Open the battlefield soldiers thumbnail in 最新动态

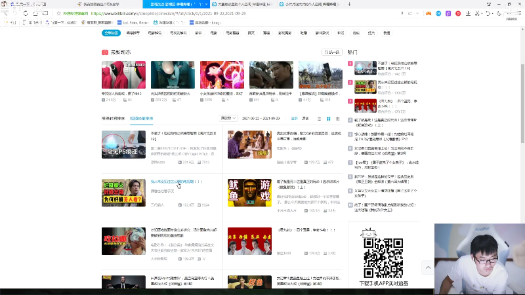point(320,75)
